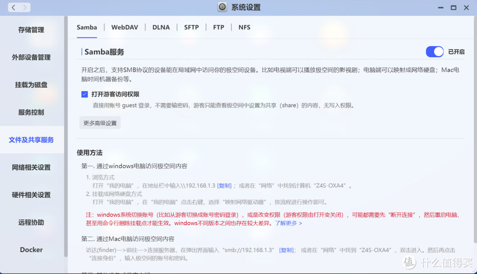Click the 1. 浏览方式 text
This screenshot has width=477, height=274.
coord(100,177)
